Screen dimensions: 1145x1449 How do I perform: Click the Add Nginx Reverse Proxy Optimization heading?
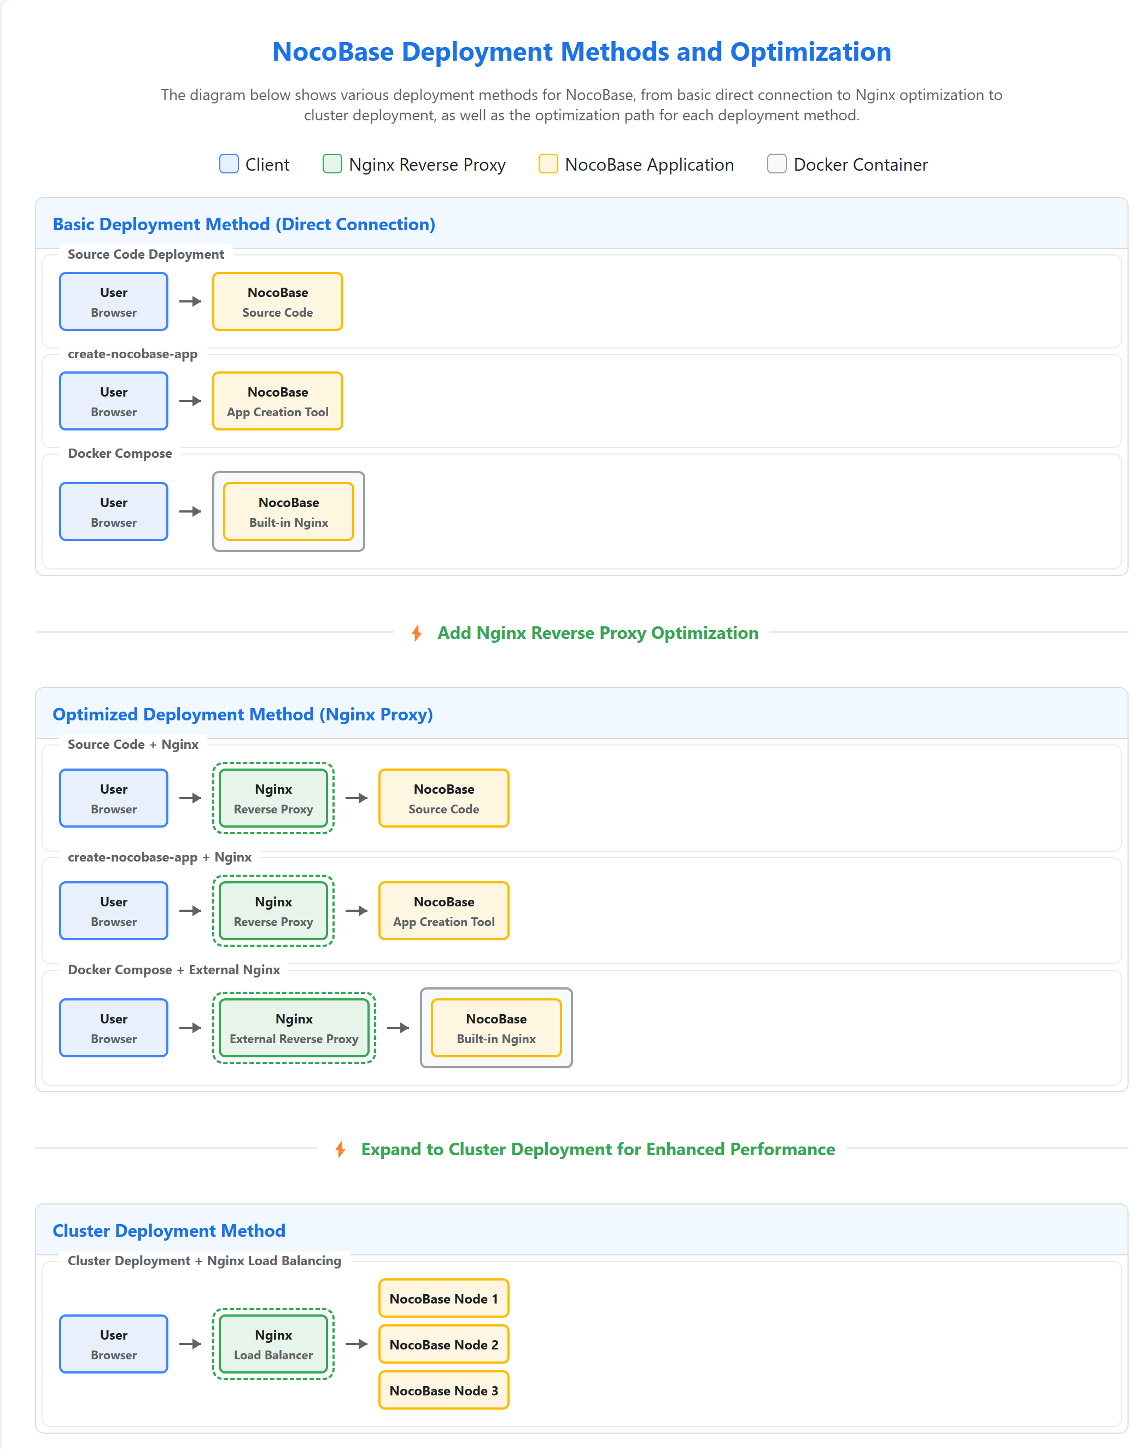pyautogui.click(x=598, y=633)
